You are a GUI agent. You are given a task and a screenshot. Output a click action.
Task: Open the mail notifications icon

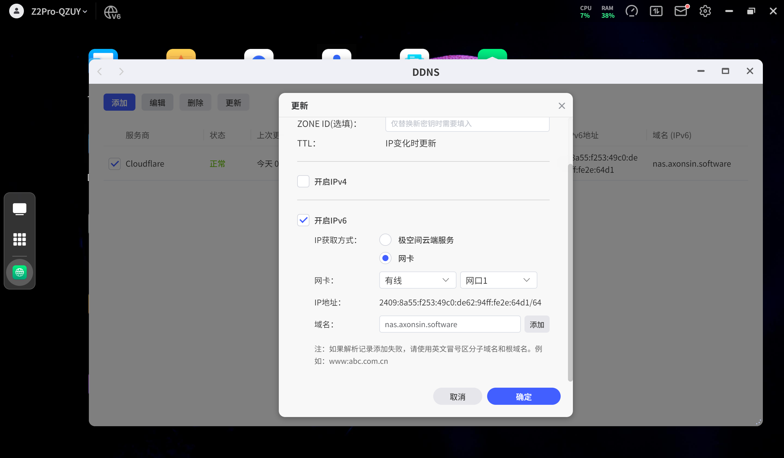680,12
